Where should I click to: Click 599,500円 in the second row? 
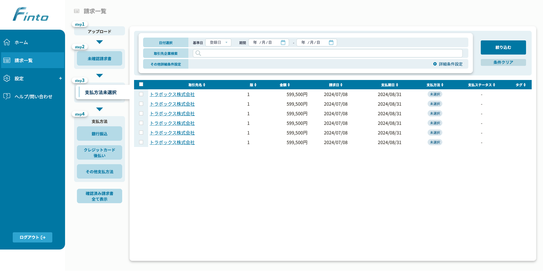coord(297,104)
